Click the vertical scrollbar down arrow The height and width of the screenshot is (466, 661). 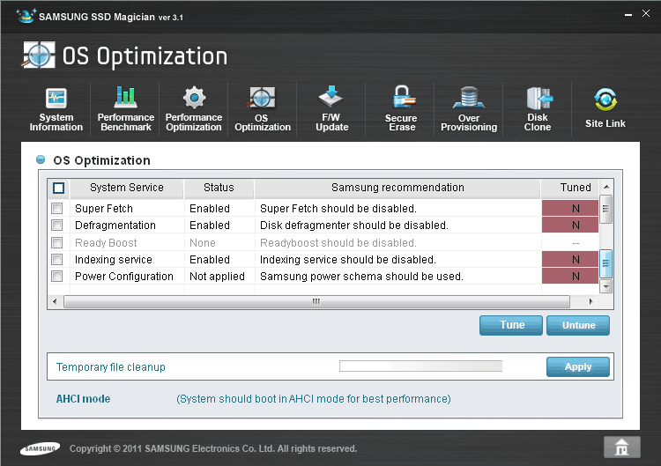click(x=606, y=287)
